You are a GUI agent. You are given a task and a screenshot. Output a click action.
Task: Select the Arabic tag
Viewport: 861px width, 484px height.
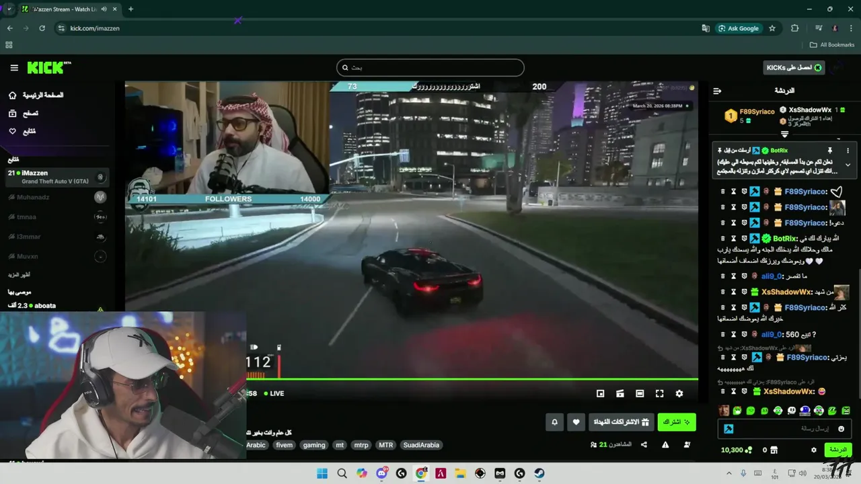pos(256,445)
